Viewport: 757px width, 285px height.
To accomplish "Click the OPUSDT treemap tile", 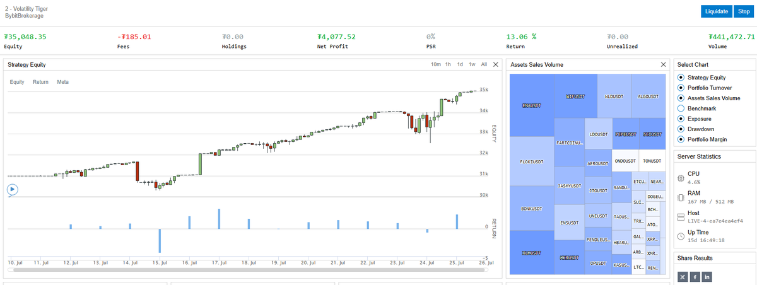I will click(x=599, y=263).
